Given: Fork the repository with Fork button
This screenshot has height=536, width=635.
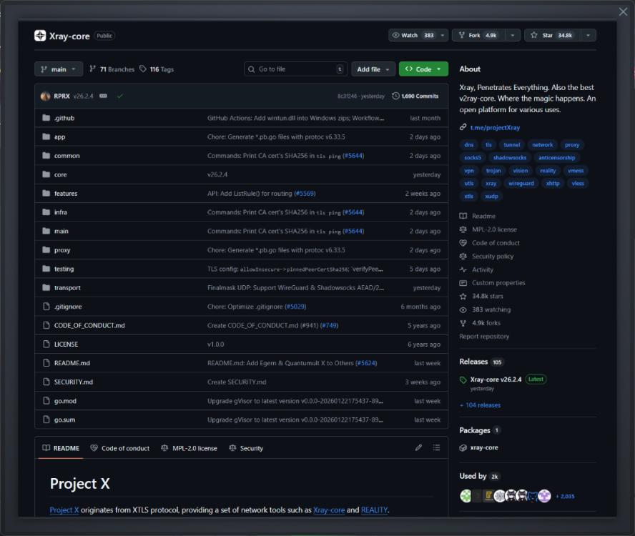Looking at the screenshot, I should (x=478, y=35).
